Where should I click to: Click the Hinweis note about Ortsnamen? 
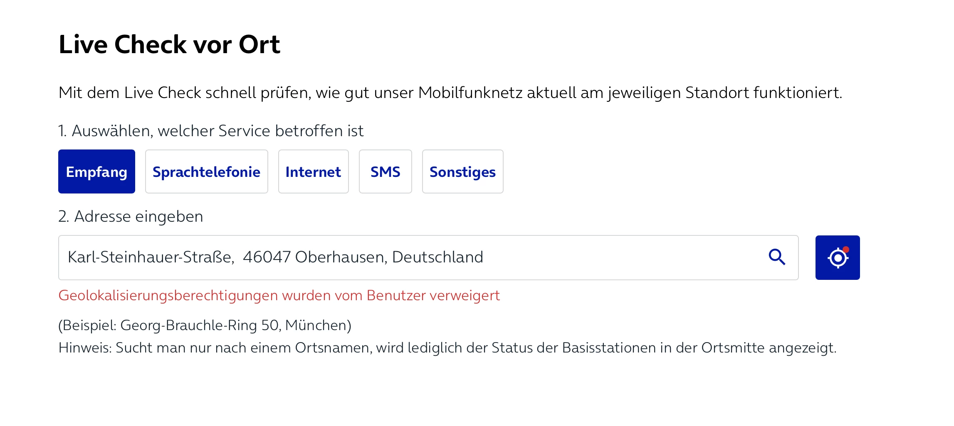click(447, 348)
